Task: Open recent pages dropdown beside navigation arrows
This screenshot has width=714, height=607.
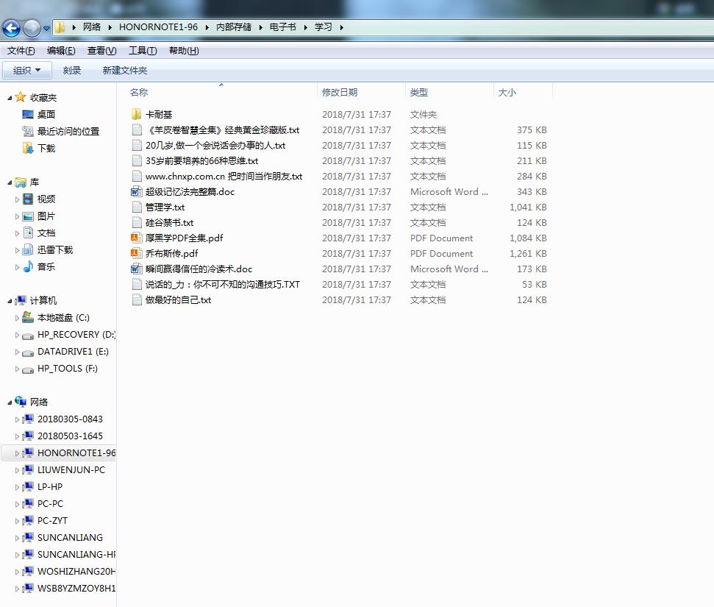Action: [x=46, y=28]
